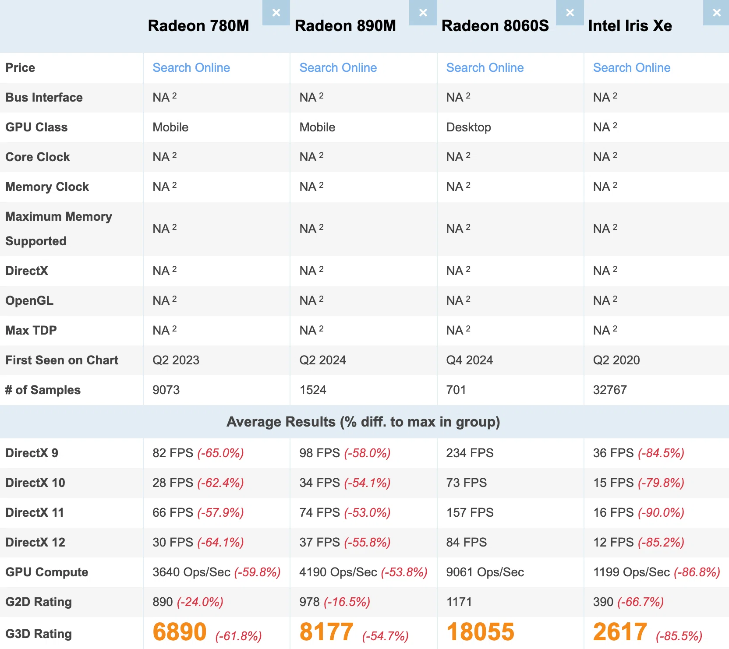This screenshot has width=729, height=649.
Task: Click the 2617 G3D Rating score
Action: tap(620, 632)
